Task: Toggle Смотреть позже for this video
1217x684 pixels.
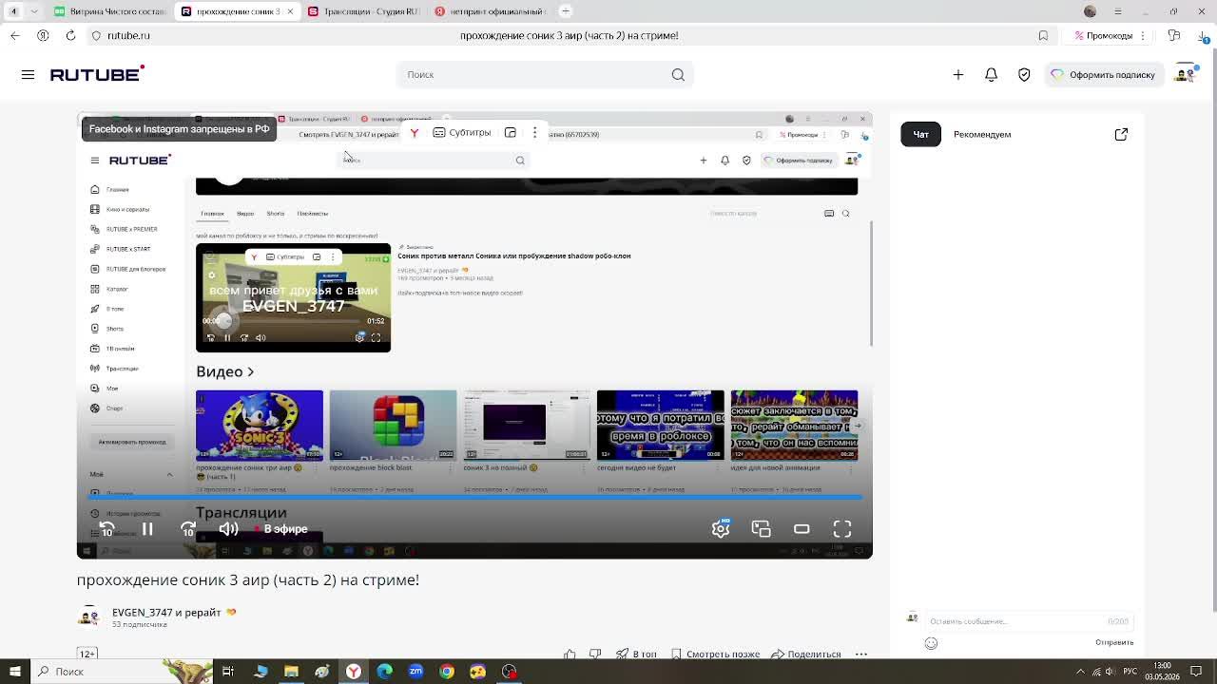Action: point(715,654)
